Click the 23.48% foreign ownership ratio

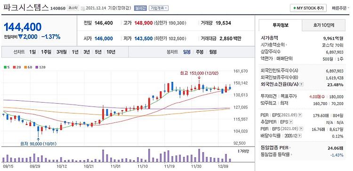click(x=336, y=85)
